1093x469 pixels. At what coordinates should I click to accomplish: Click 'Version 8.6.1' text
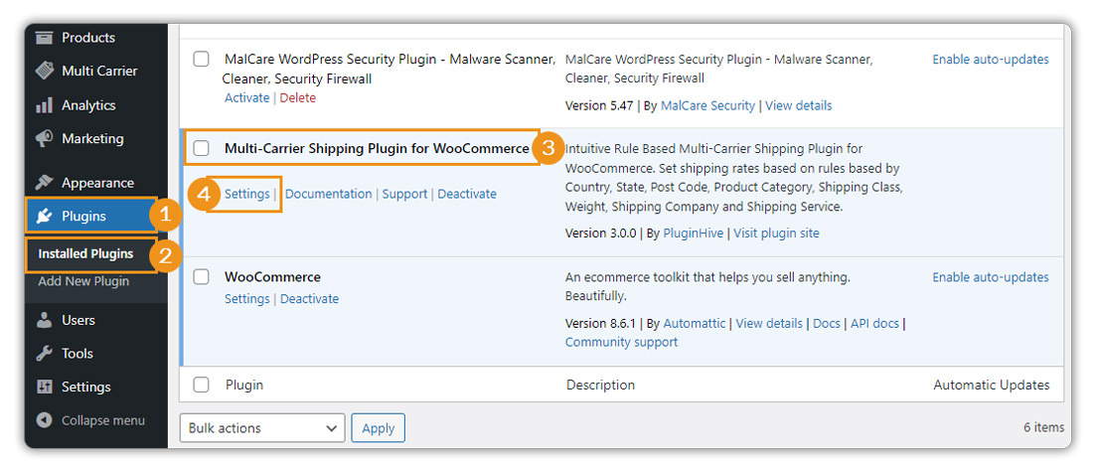click(600, 323)
